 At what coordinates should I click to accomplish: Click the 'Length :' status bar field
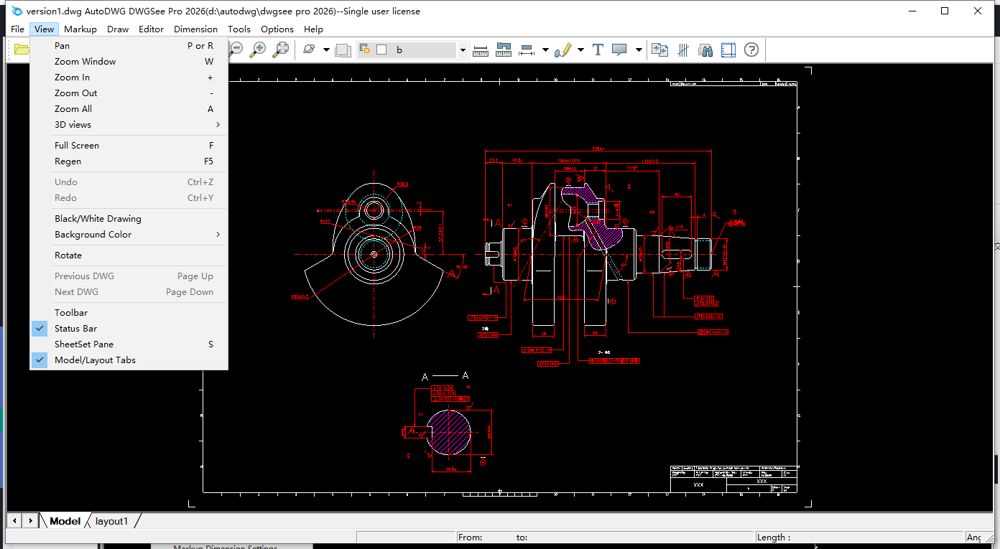point(858,537)
